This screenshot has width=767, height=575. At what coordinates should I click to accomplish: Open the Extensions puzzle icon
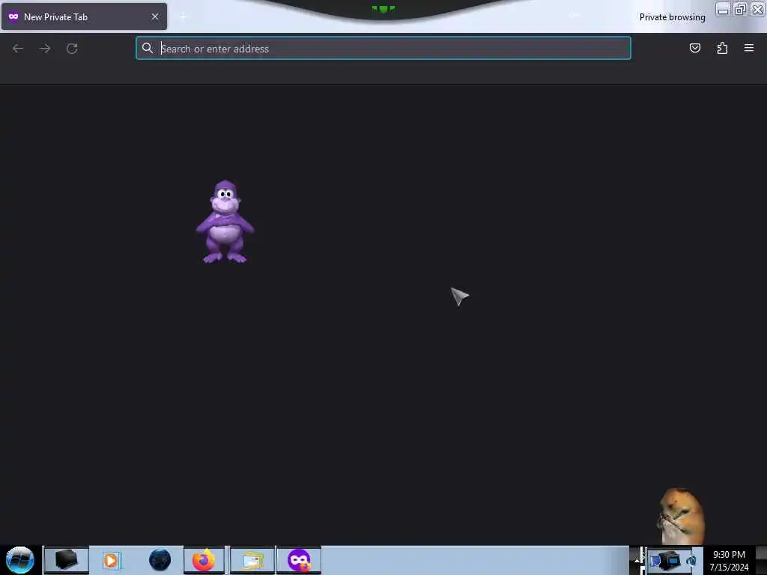tap(722, 48)
